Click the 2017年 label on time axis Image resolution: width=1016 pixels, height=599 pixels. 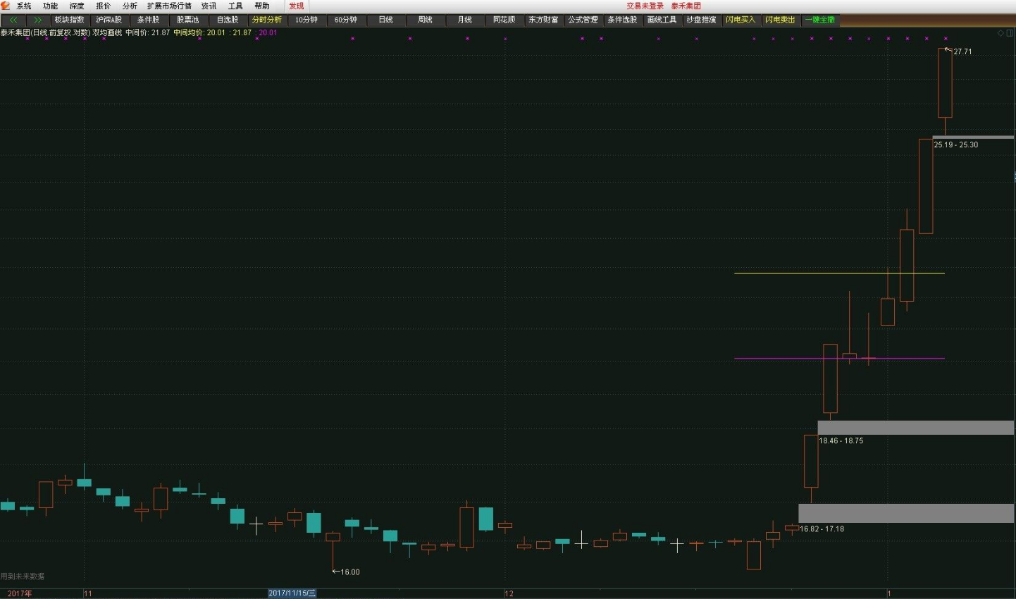click(20, 593)
